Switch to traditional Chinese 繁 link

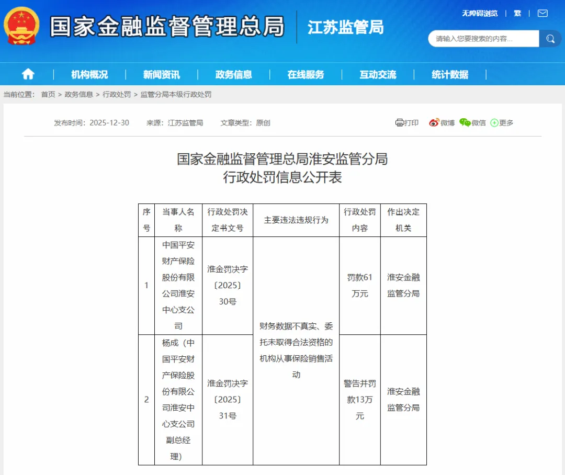517,13
